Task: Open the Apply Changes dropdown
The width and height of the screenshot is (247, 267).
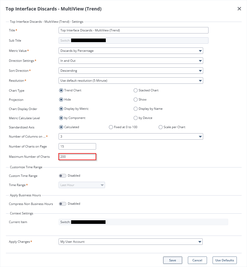Action: pyautogui.click(x=131, y=242)
